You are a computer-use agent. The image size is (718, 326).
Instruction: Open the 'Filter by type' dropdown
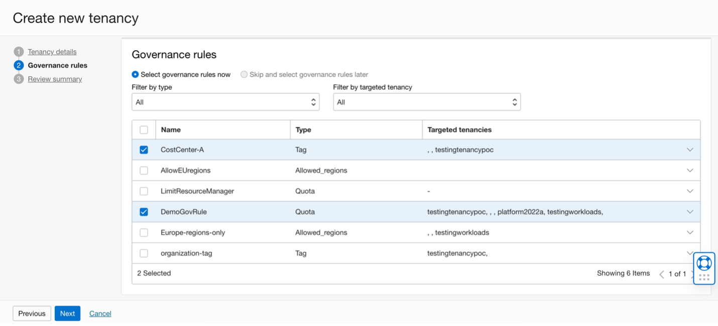225,101
